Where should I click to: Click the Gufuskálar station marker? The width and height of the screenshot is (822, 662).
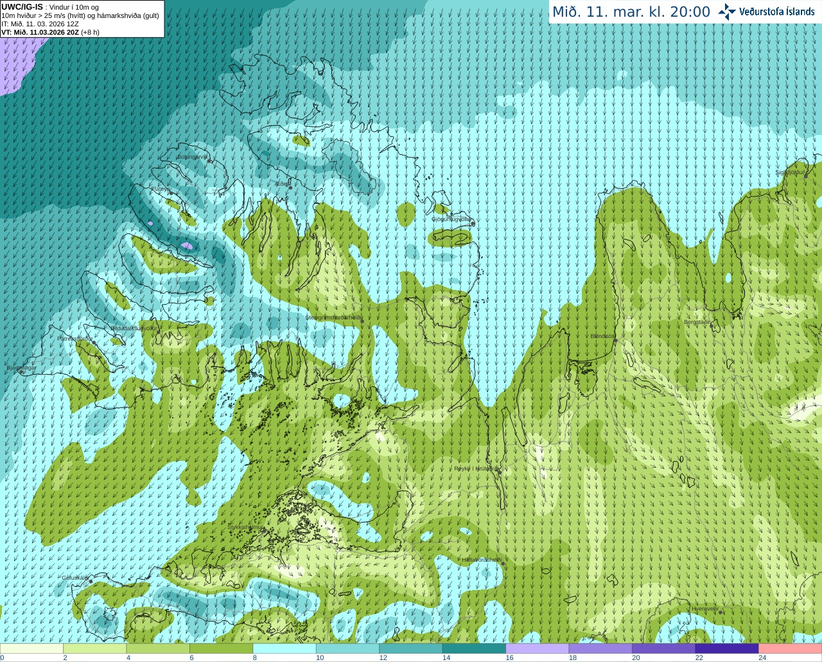coord(91,582)
